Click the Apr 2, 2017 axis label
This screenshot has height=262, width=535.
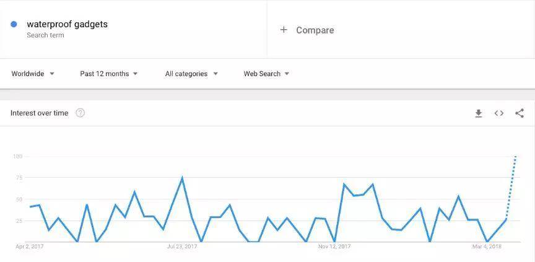(30, 247)
